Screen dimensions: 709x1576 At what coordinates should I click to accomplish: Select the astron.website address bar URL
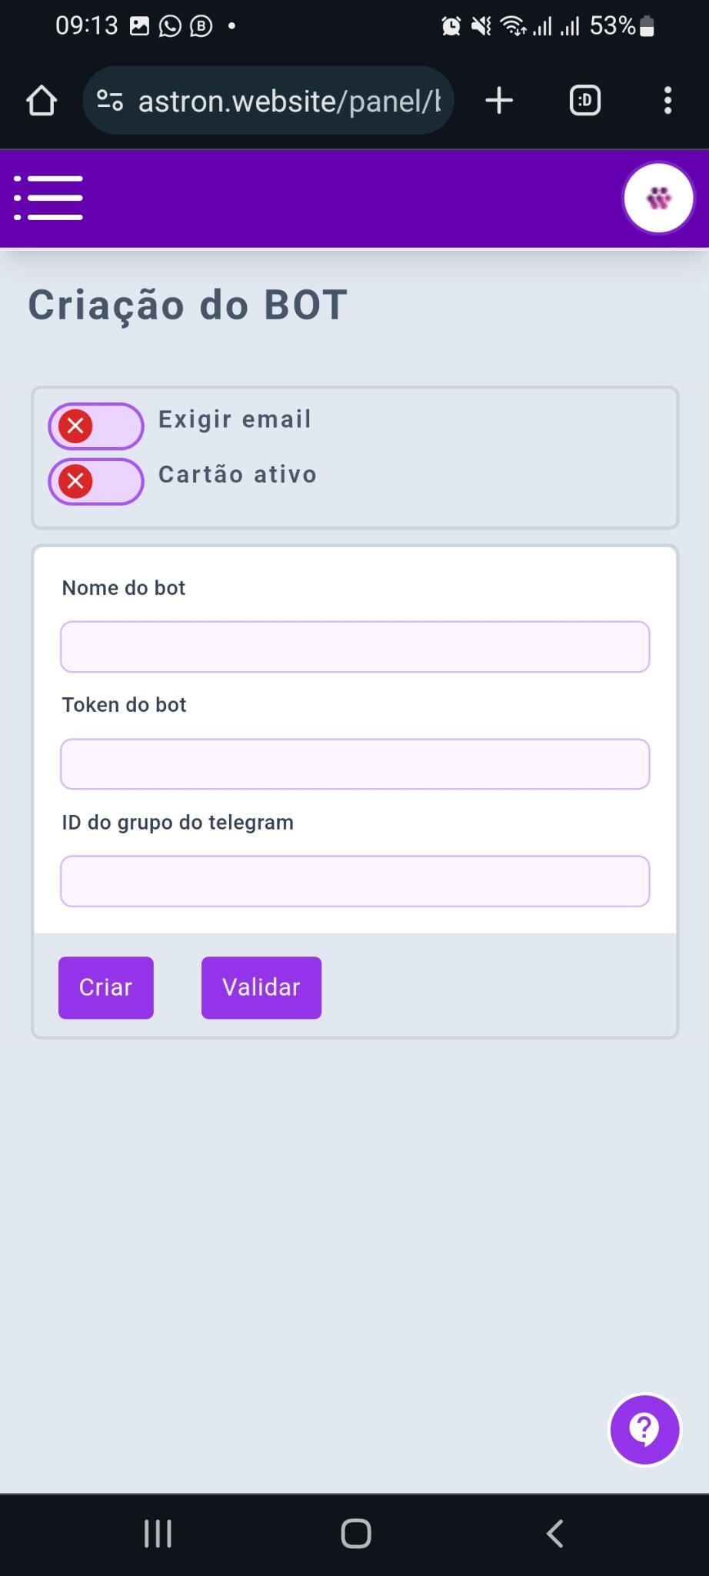tap(289, 101)
